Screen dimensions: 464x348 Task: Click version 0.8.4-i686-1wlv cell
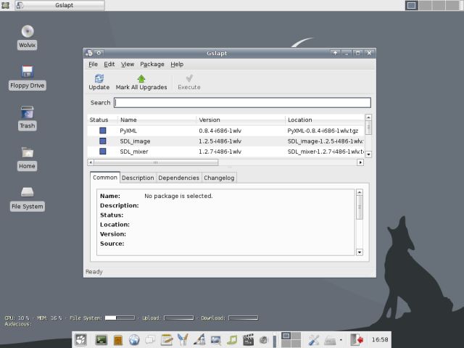(x=220, y=130)
